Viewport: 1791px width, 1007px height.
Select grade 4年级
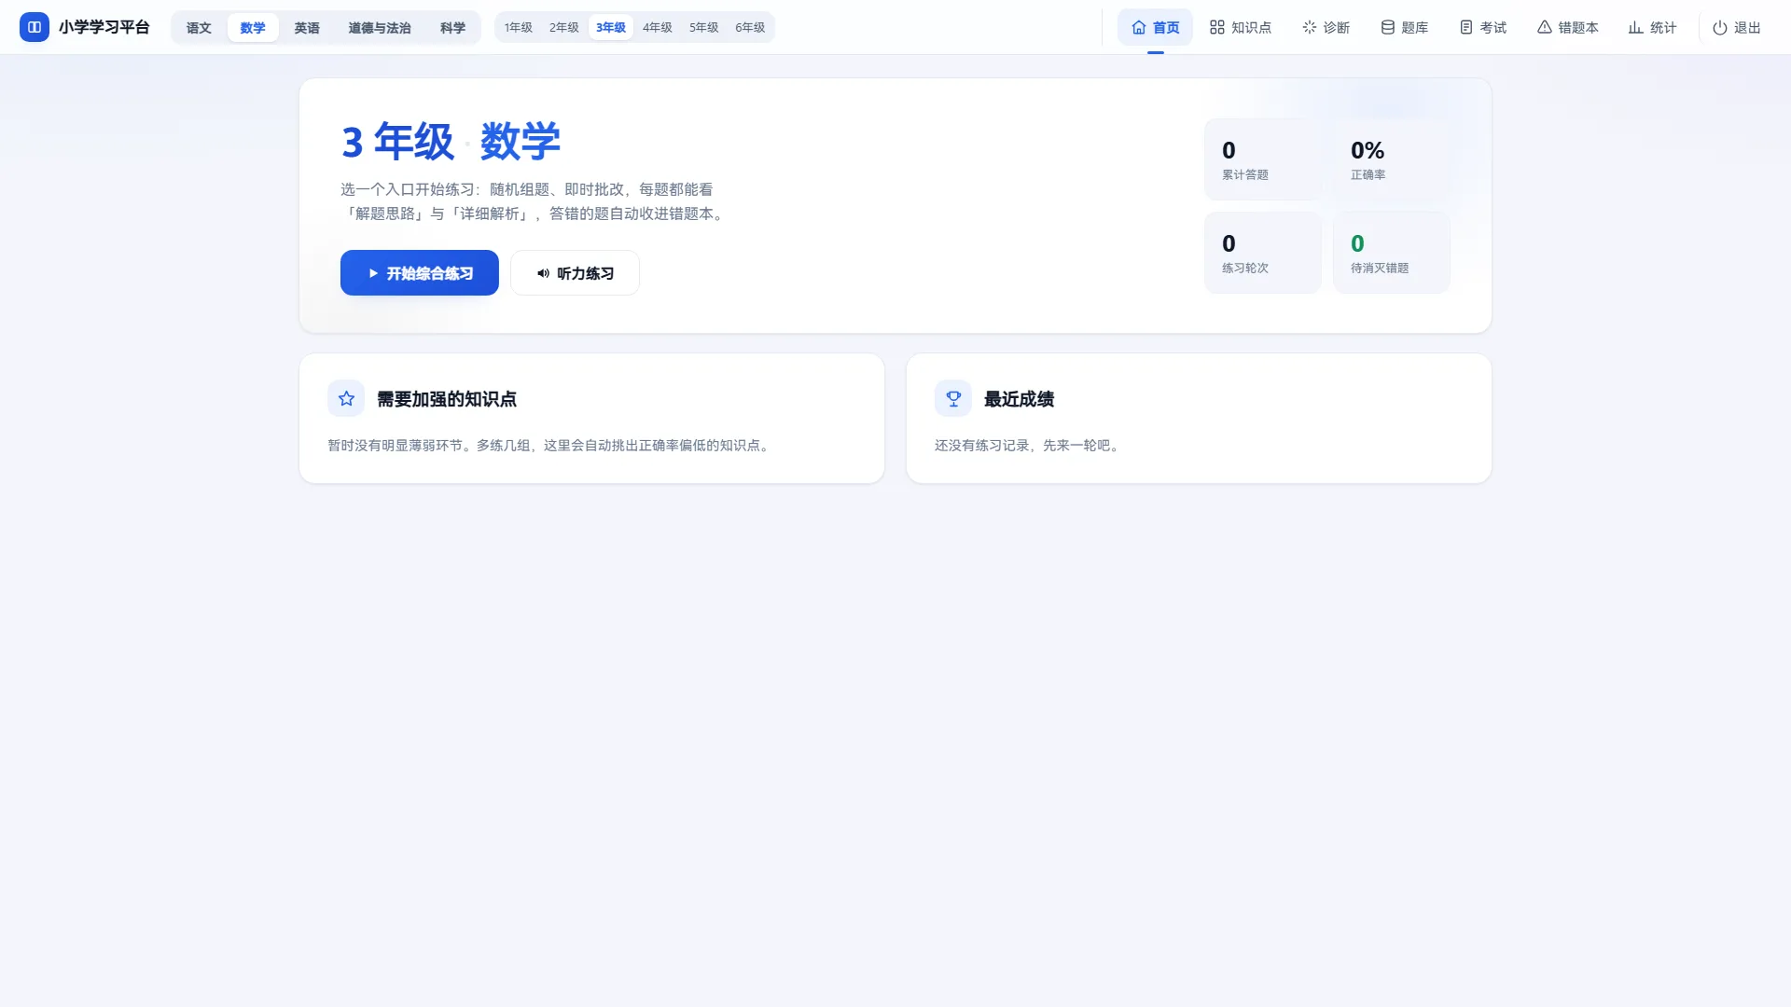click(658, 27)
